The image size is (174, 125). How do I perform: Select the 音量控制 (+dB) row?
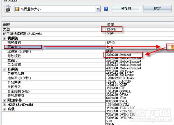click(x=54, y=91)
